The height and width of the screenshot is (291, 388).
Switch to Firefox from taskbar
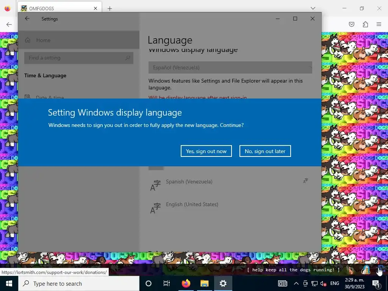(186, 283)
